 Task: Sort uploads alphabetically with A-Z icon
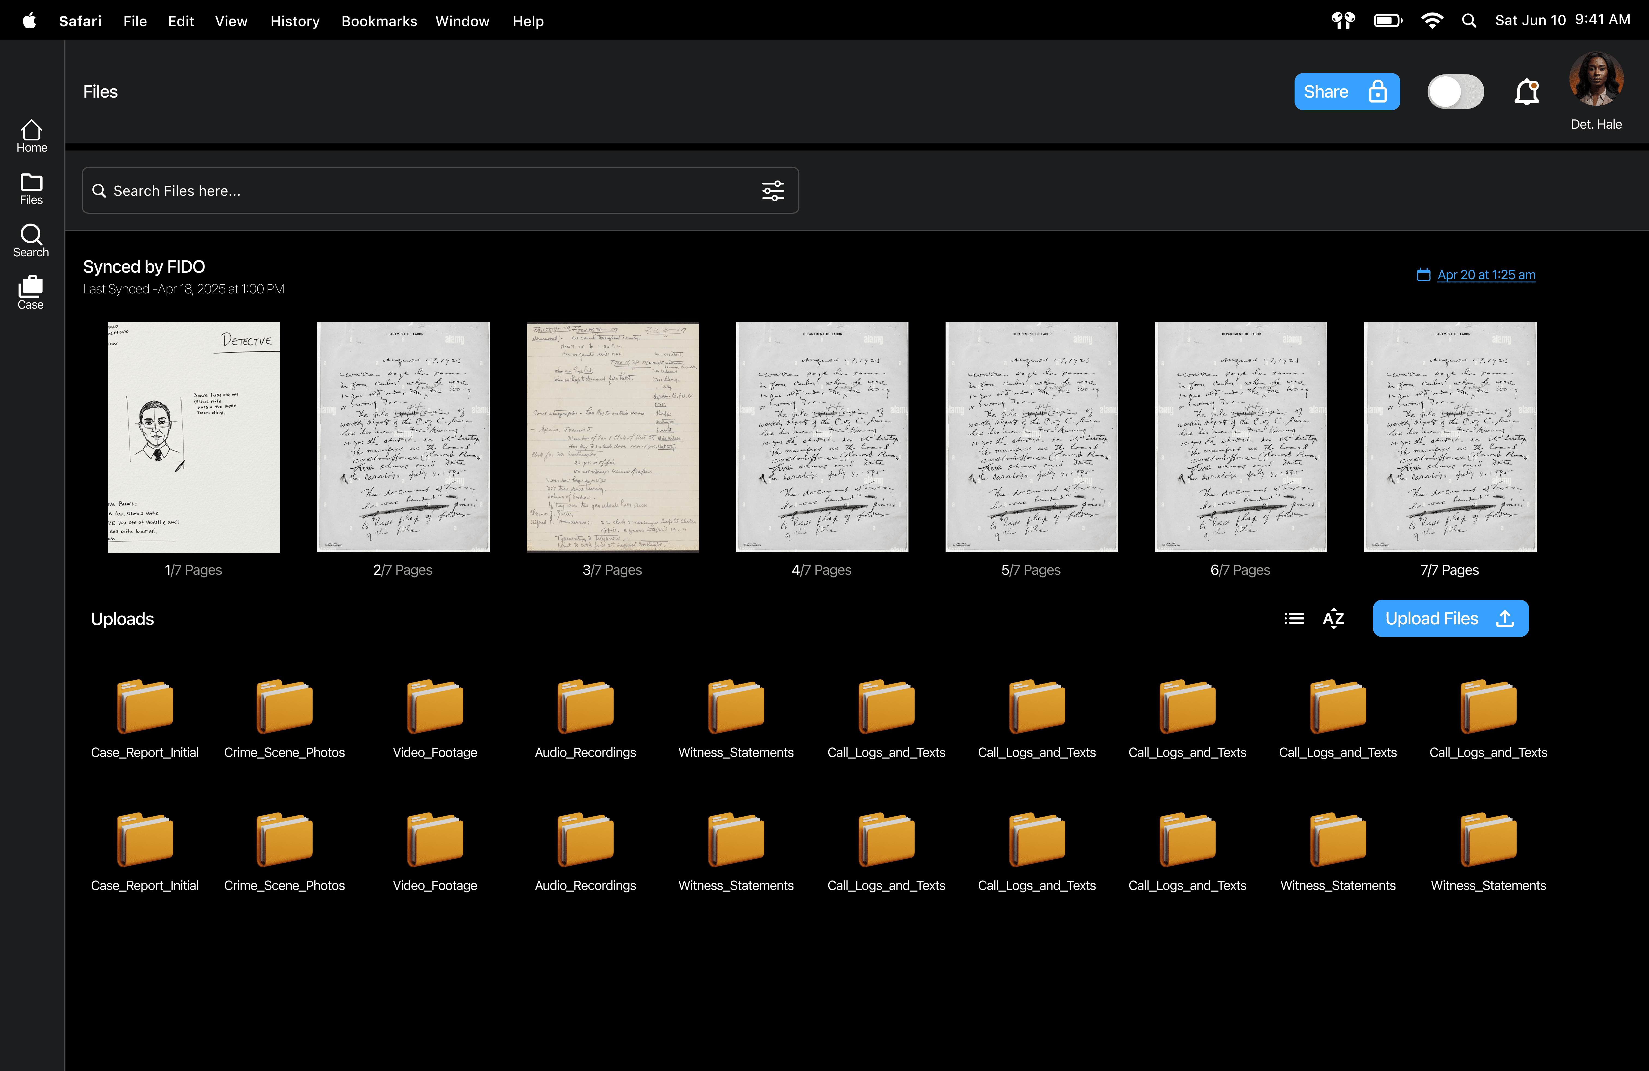coord(1334,619)
